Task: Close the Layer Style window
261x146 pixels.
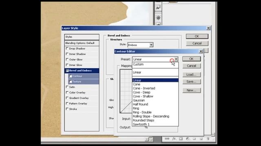Action: 208,28
